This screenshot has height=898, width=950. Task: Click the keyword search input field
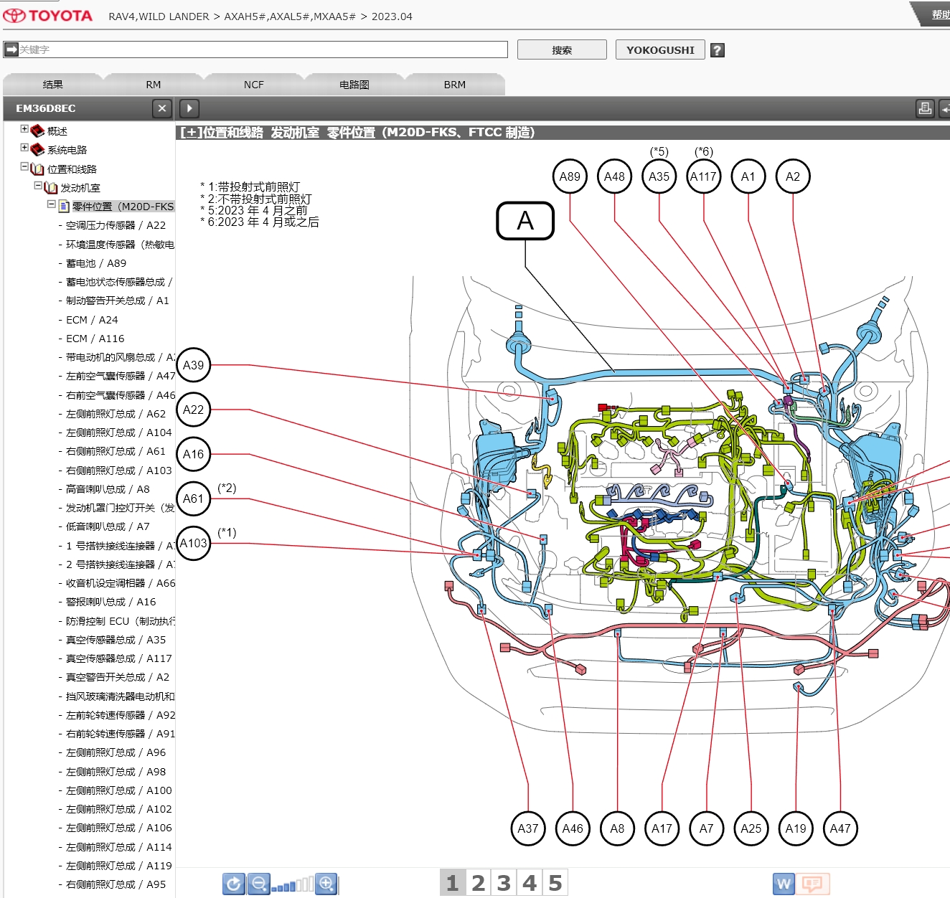(x=263, y=49)
